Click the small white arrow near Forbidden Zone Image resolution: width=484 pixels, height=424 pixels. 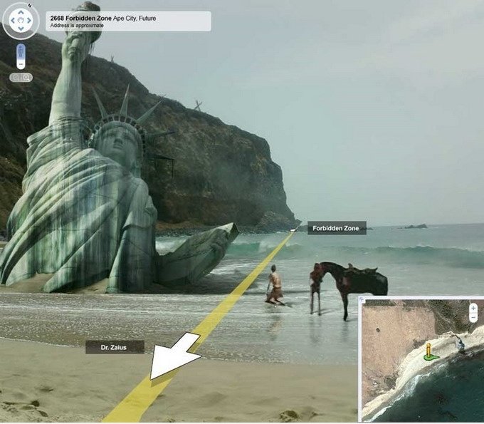click(293, 230)
